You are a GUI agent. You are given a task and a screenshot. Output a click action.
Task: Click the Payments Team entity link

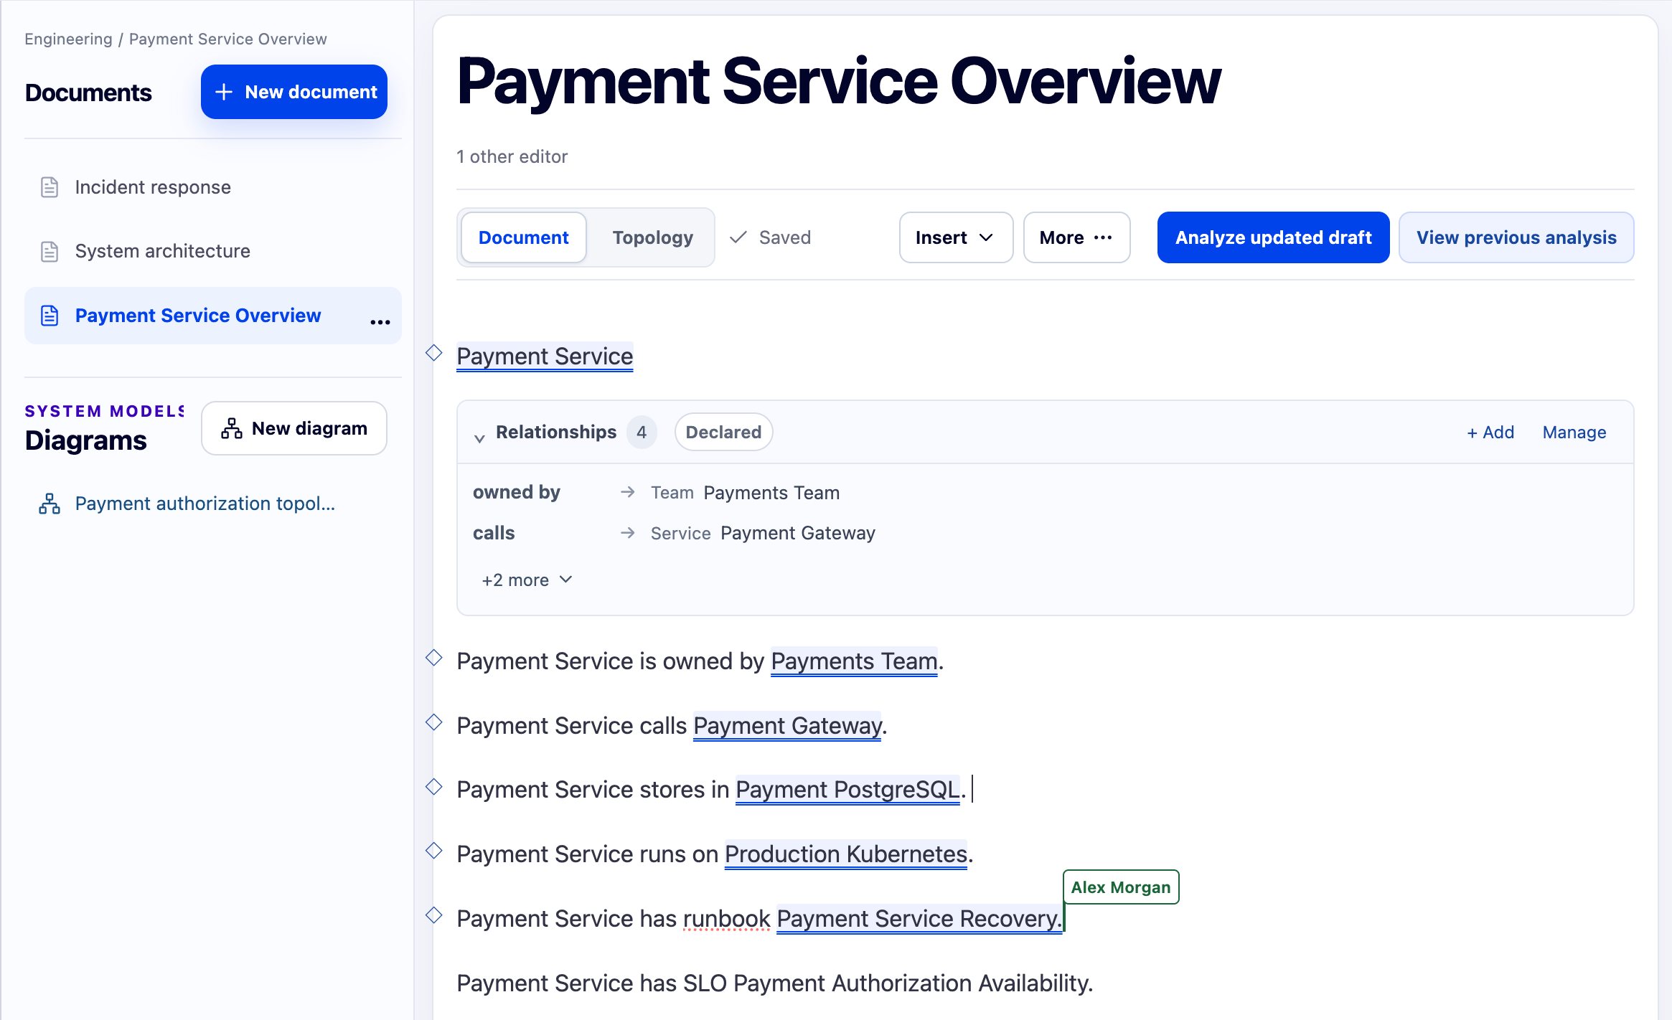point(854,661)
